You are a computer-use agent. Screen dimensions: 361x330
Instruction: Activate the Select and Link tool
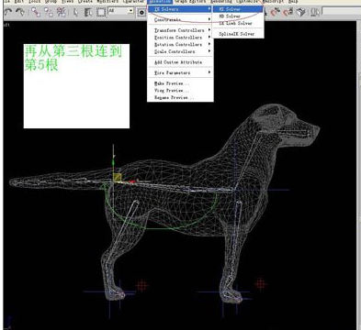pyautogui.click(x=36, y=12)
